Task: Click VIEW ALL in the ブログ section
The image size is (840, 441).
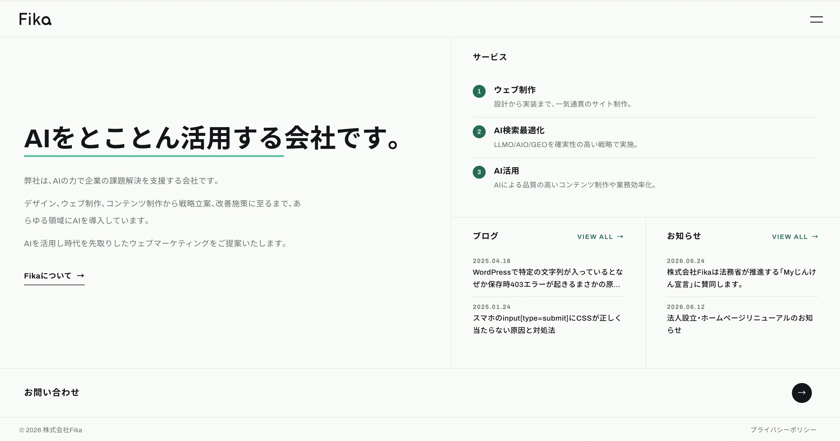Action: click(600, 237)
